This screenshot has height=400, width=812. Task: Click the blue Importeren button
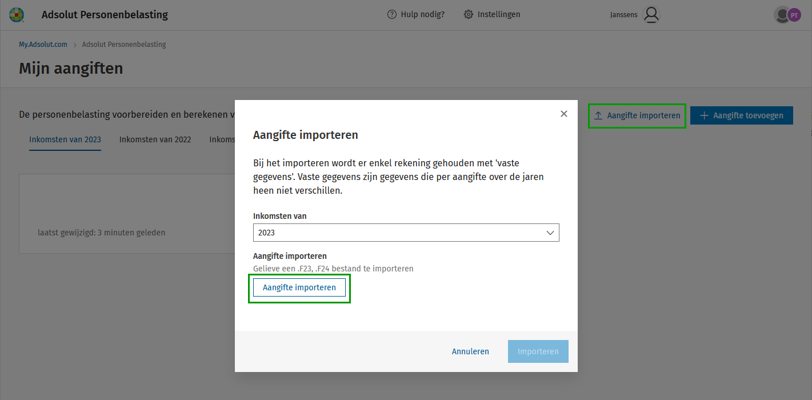coord(538,351)
